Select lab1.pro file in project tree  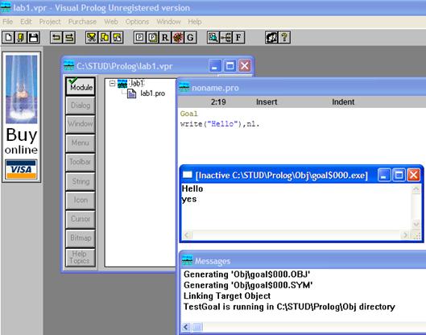pos(152,93)
